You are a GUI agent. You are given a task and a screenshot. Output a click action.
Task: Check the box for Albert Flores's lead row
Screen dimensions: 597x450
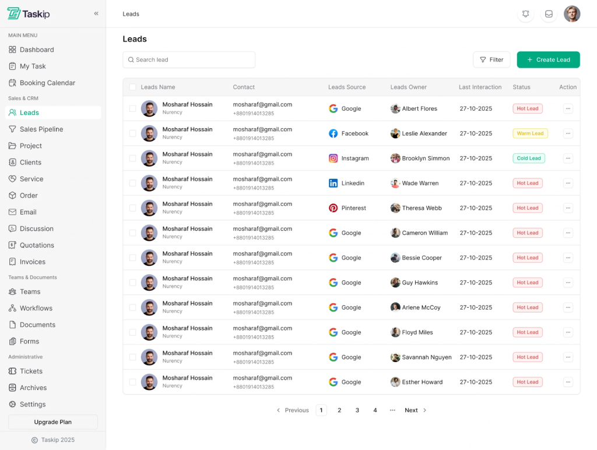[133, 108]
